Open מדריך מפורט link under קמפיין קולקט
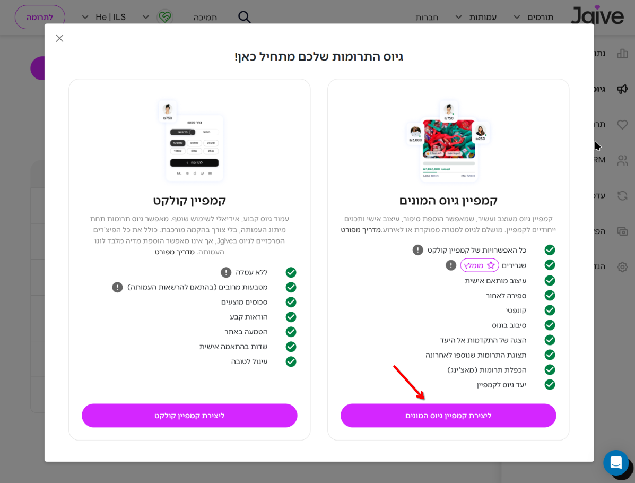Viewport: 635px width, 483px height. [175, 252]
